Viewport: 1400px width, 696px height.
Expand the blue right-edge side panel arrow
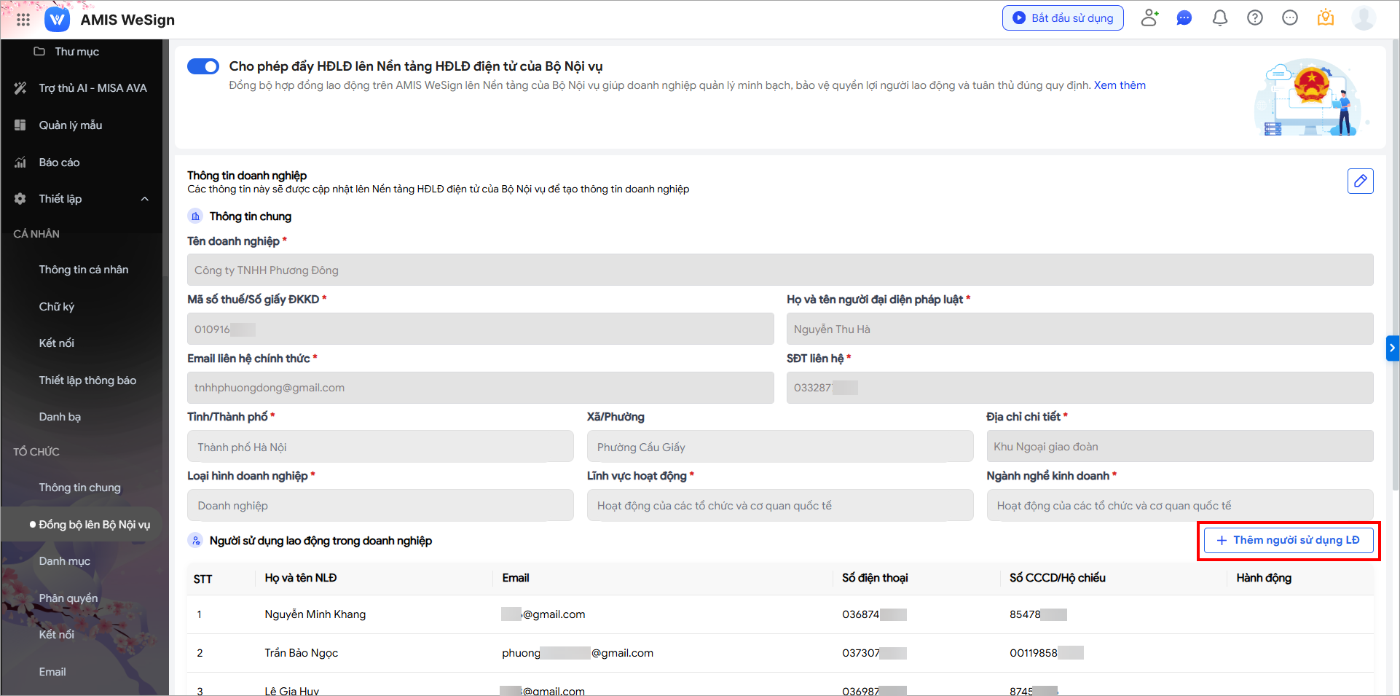coord(1392,348)
